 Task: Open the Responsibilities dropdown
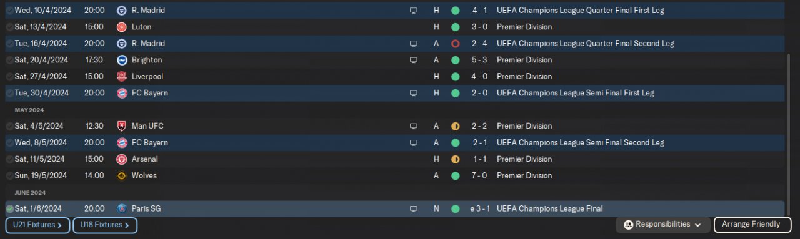662,225
